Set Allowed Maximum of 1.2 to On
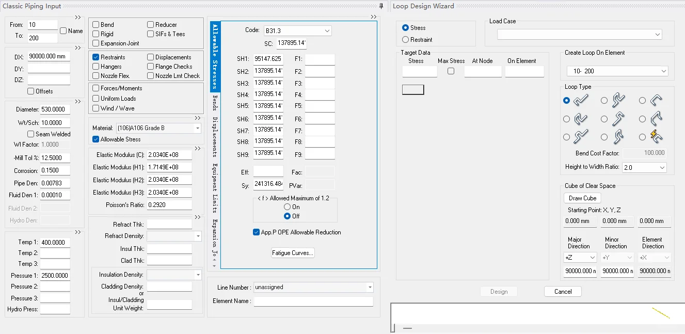The width and height of the screenshot is (685, 334). [287, 207]
